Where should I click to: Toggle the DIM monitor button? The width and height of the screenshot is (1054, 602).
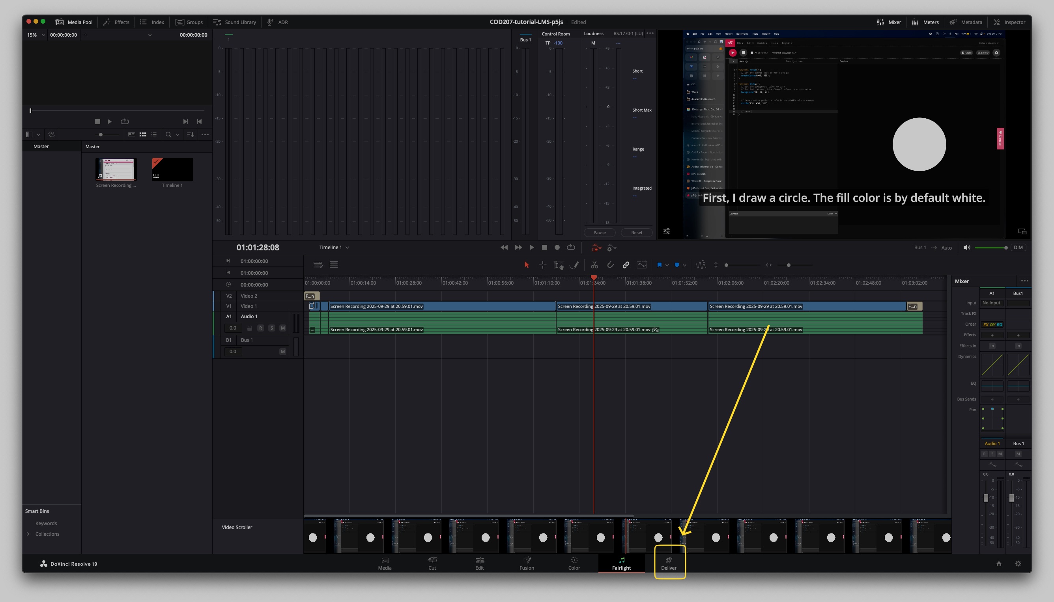[x=1018, y=247]
